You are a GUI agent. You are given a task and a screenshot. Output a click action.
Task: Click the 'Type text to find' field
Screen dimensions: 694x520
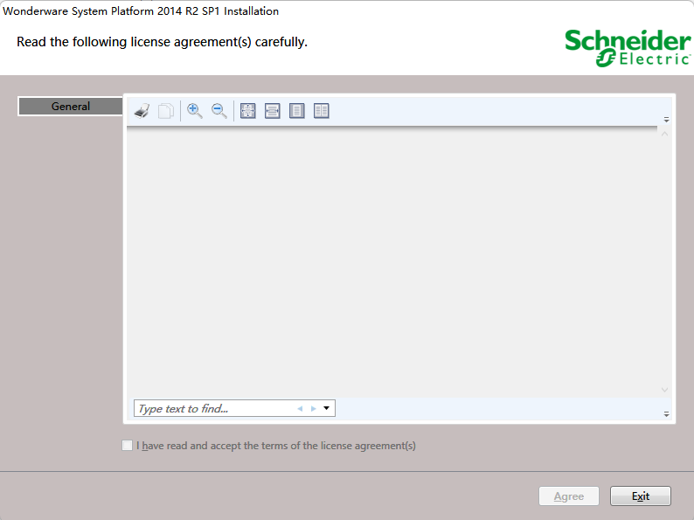tap(214, 409)
